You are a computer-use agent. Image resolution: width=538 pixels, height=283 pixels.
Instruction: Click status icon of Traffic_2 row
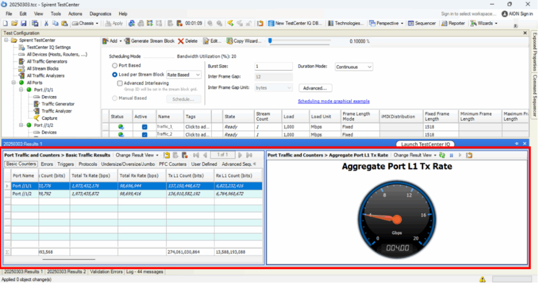[121, 134]
